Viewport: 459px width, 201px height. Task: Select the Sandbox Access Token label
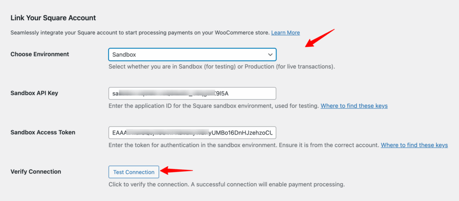(x=43, y=132)
